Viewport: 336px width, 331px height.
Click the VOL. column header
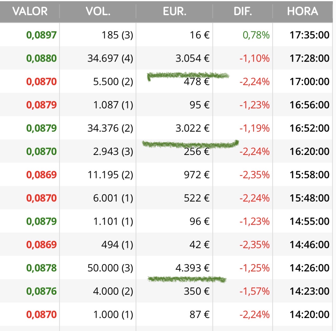[98, 11]
